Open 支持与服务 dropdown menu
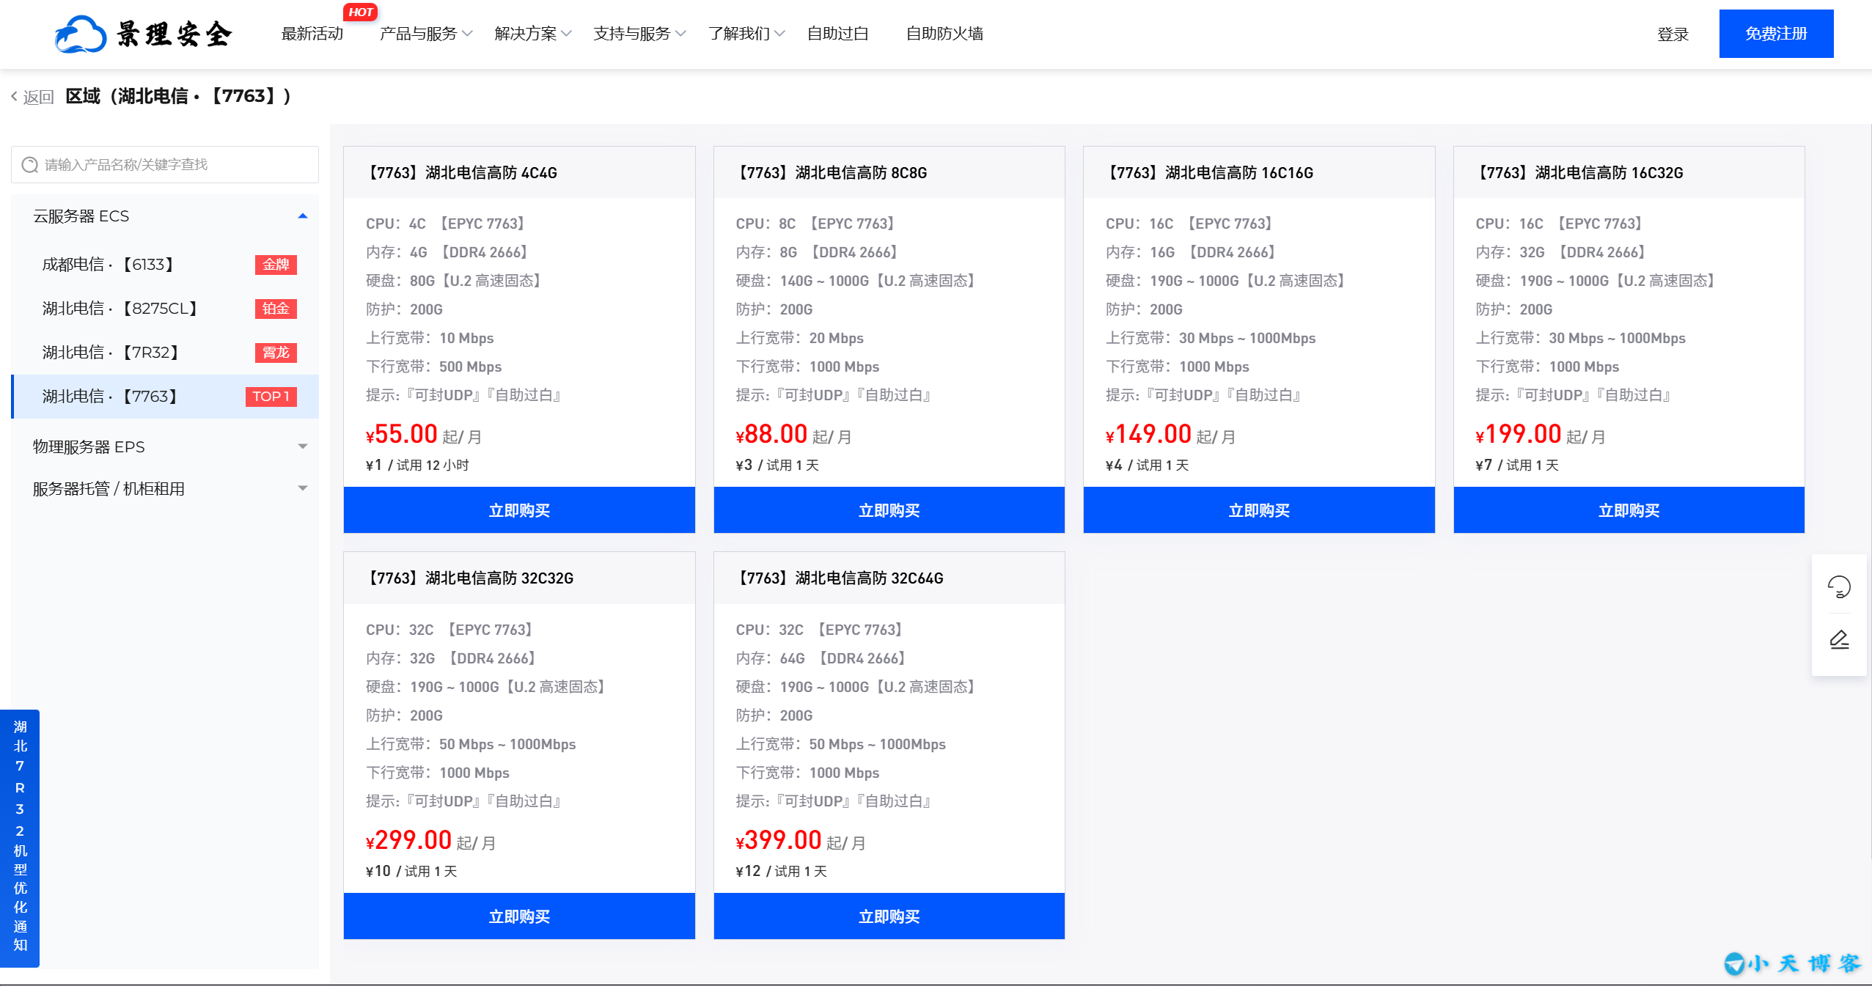 (639, 34)
